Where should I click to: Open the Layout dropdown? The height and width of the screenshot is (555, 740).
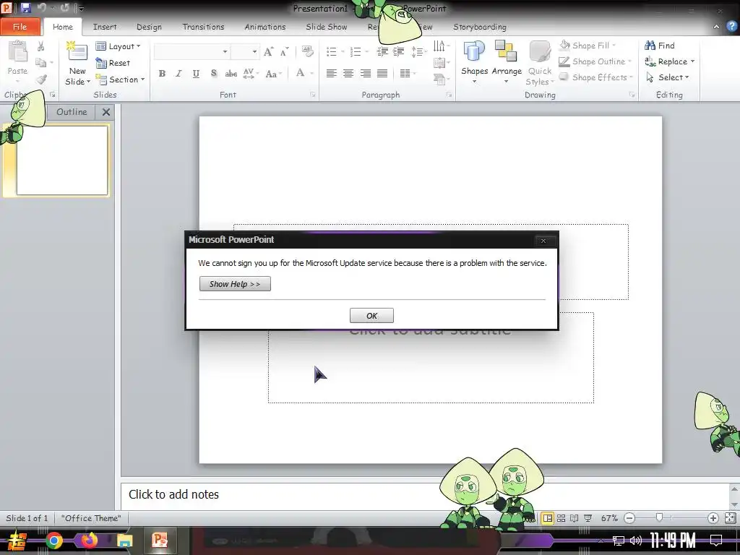tap(118, 46)
